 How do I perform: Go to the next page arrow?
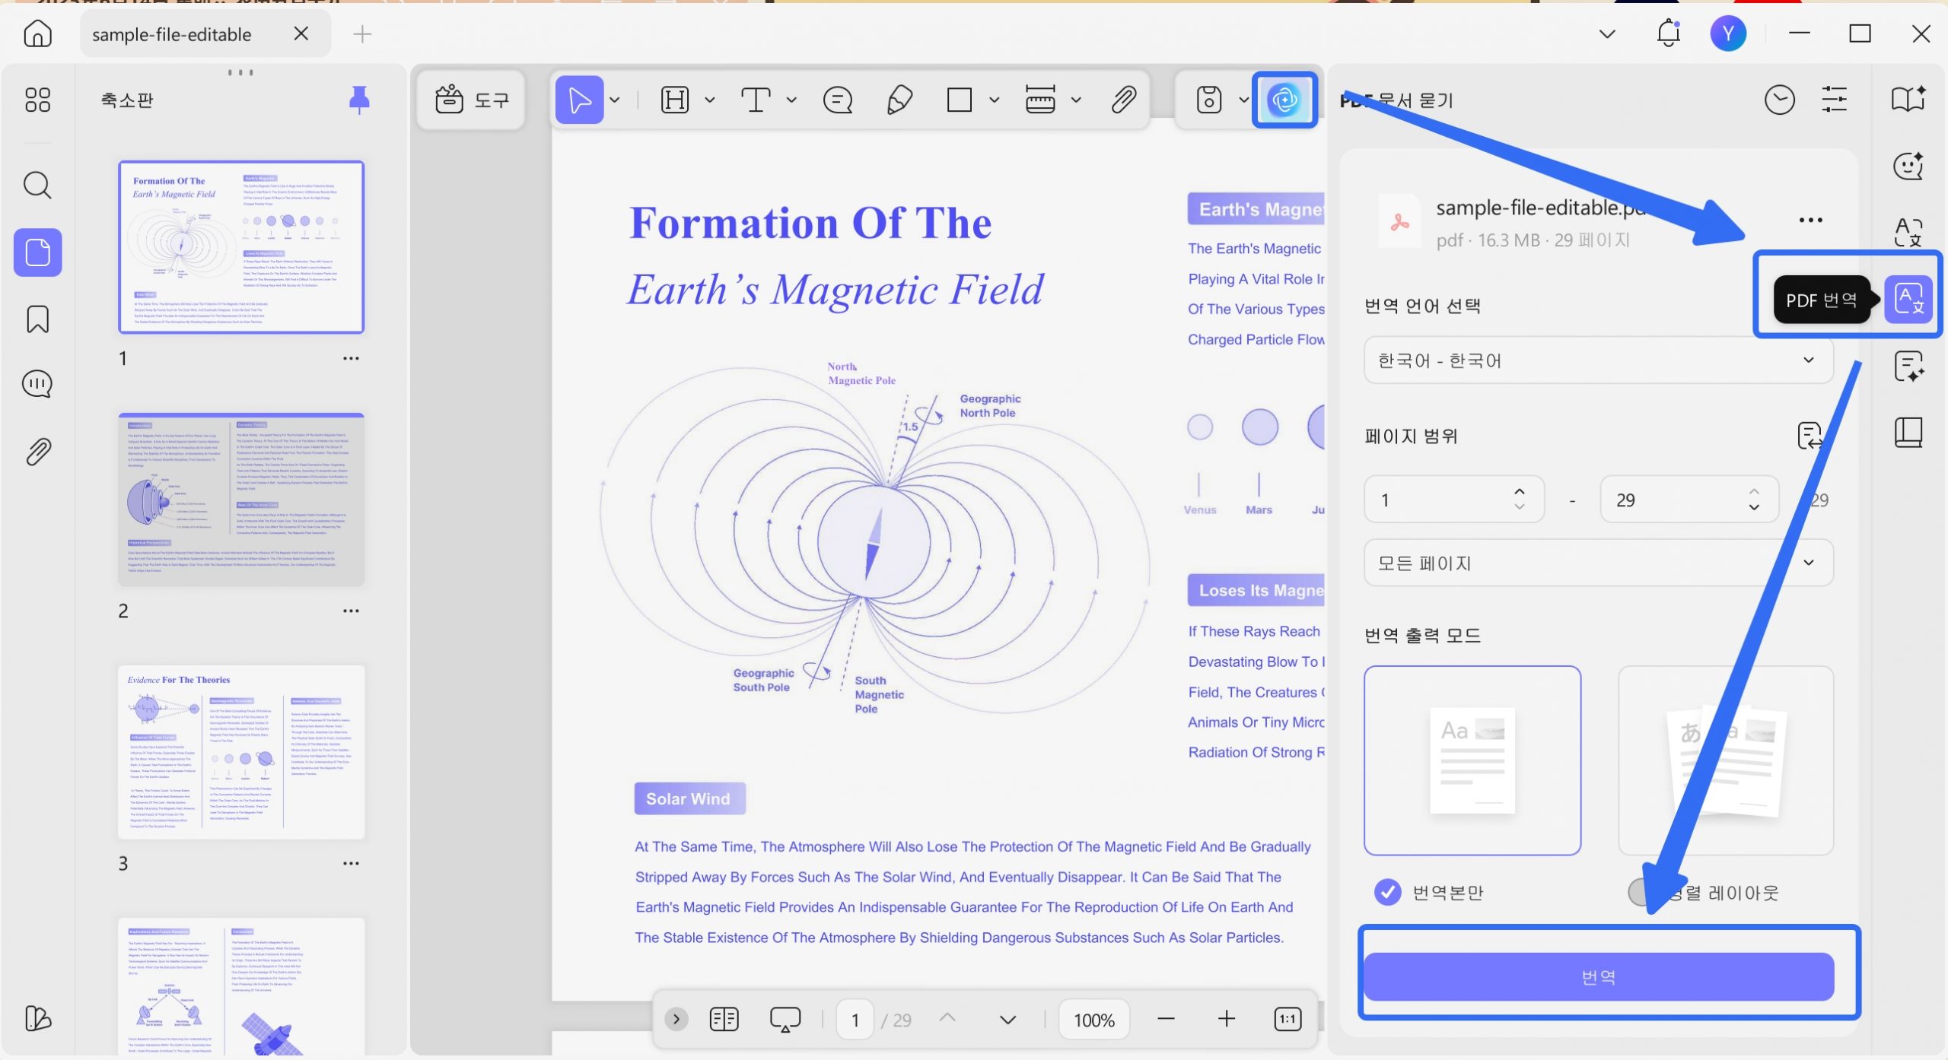click(x=1007, y=1019)
